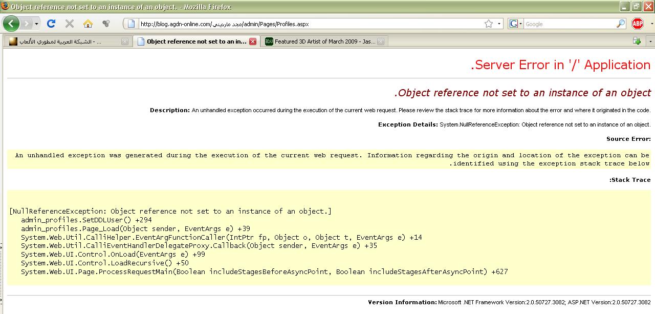This screenshot has width=655, height=314.
Task: Open a new tab with plus icon
Action: tap(637, 41)
